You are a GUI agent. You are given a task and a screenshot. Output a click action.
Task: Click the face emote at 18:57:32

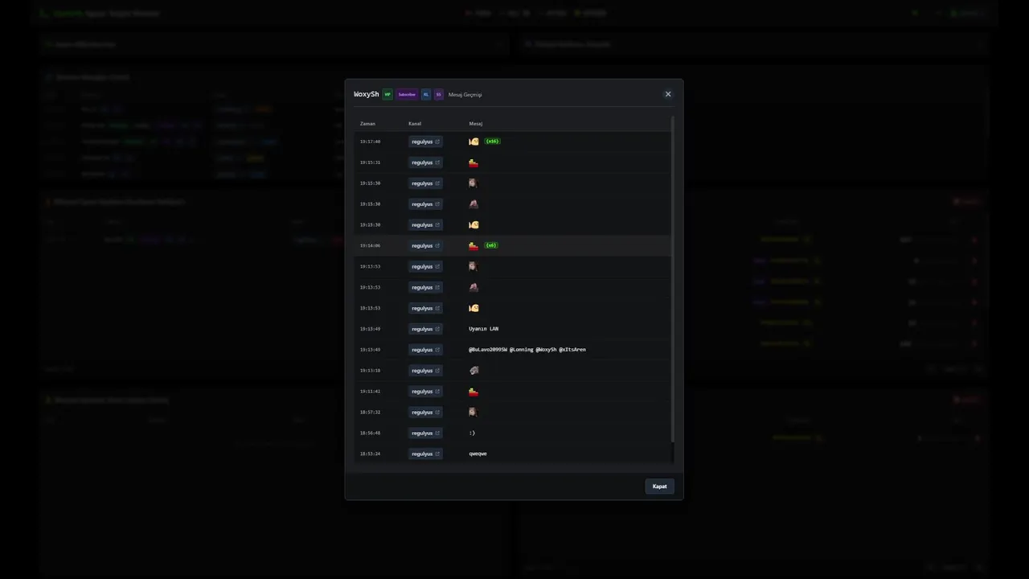[x=473, y=412]
